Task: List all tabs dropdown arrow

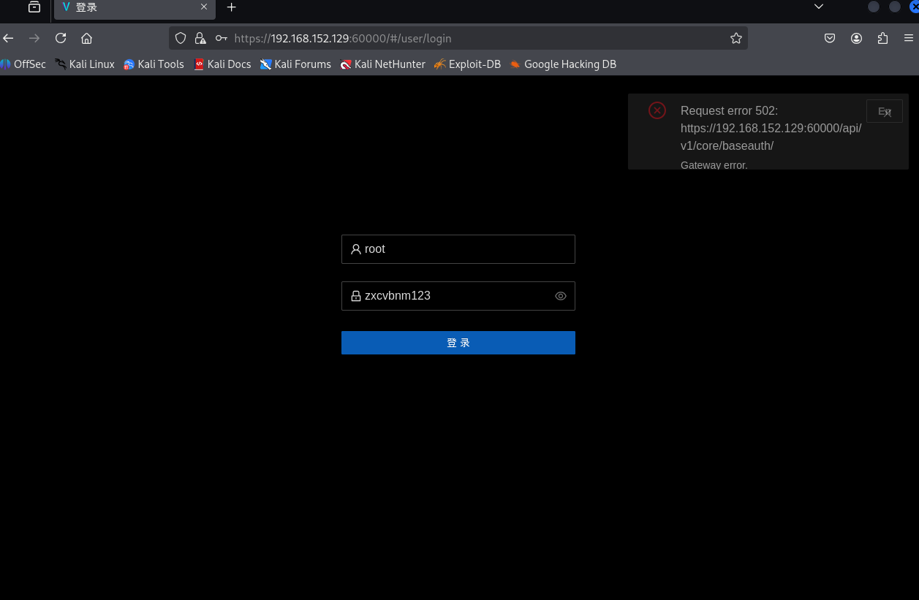Action: coord(819,7)
